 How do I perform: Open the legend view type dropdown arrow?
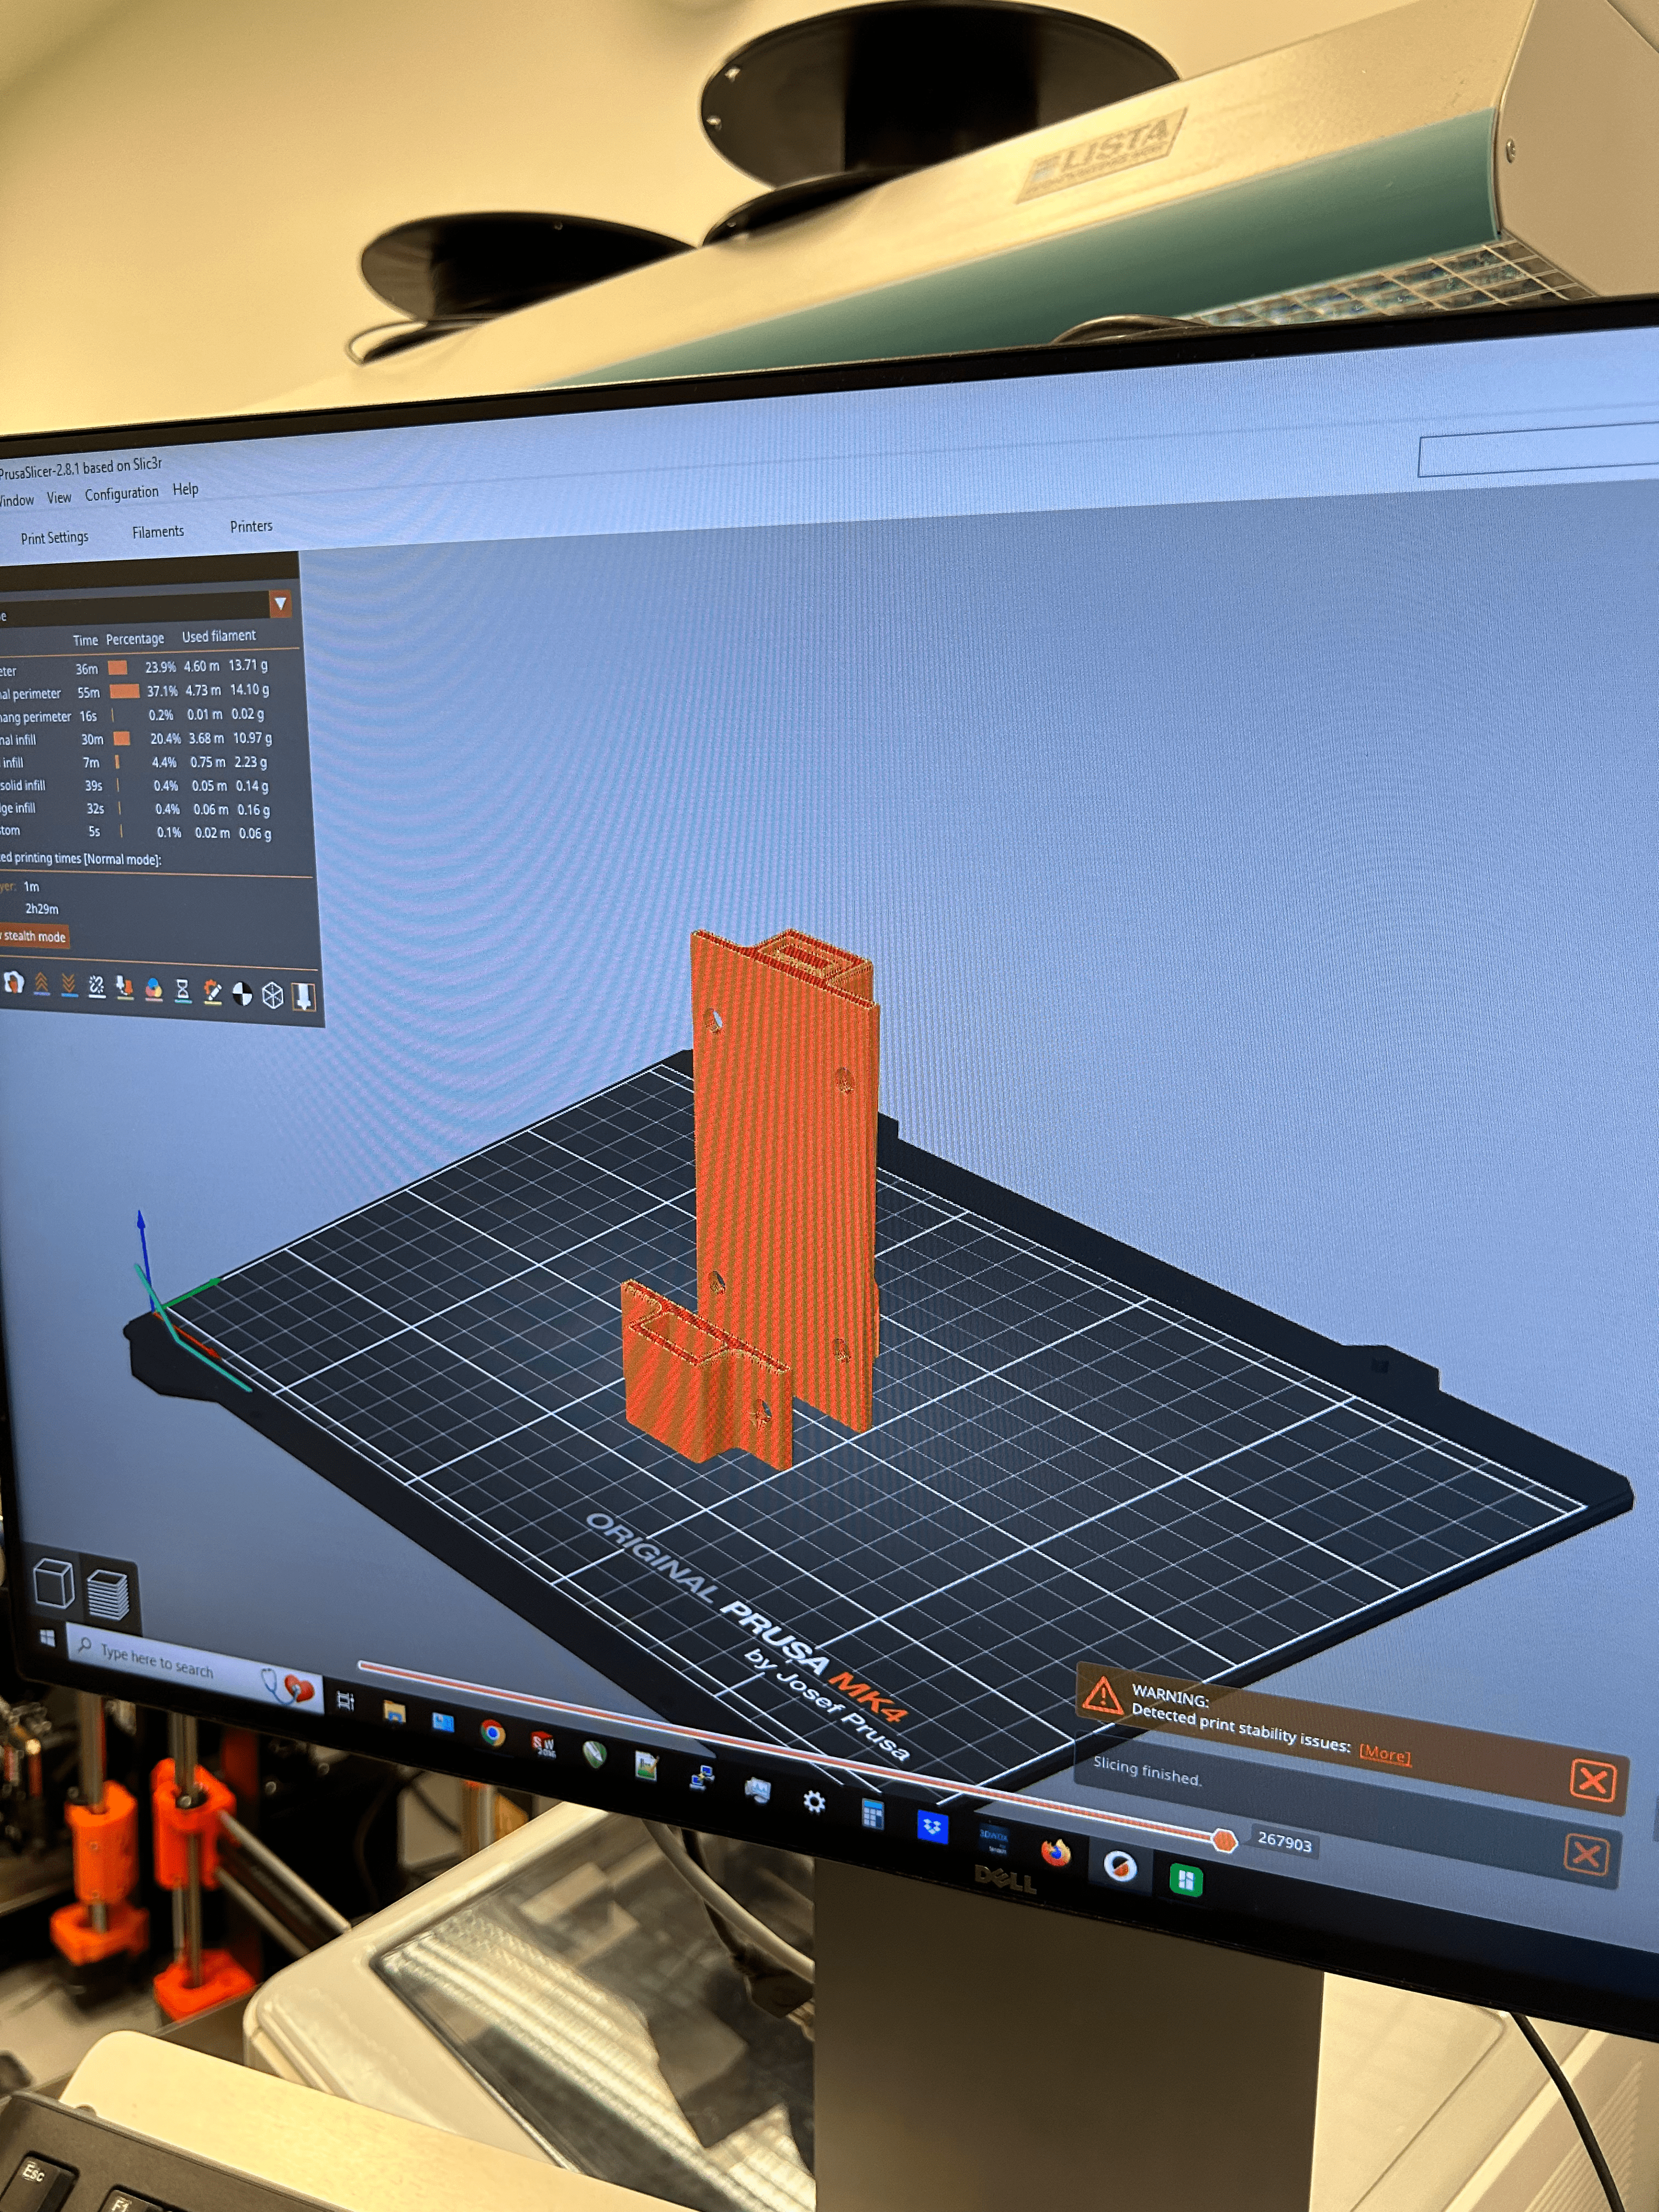point(280,604)
